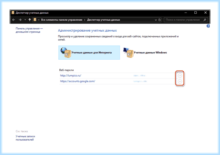The image size is (220, 155).
Task: Expand the lumpics.ru credential chevron
Action: click(180, 76)
